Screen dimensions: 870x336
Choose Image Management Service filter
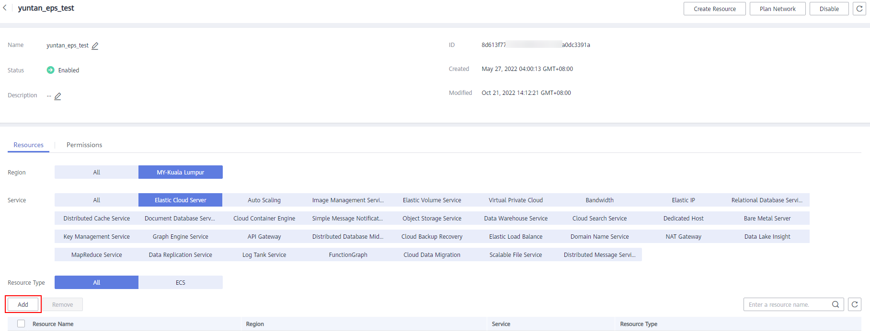coord(348,200)
